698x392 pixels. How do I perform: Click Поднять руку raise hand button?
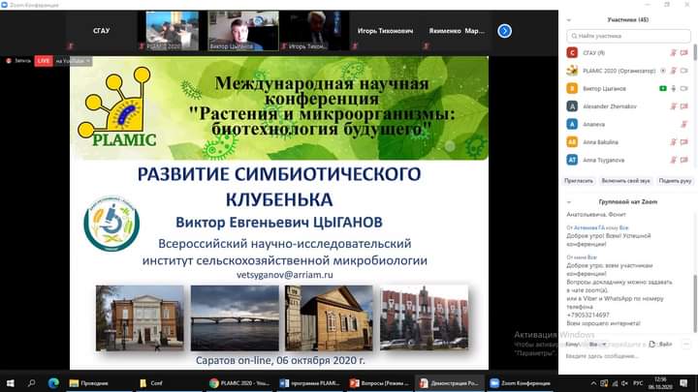pyautogui.click(x=676, y=181)
